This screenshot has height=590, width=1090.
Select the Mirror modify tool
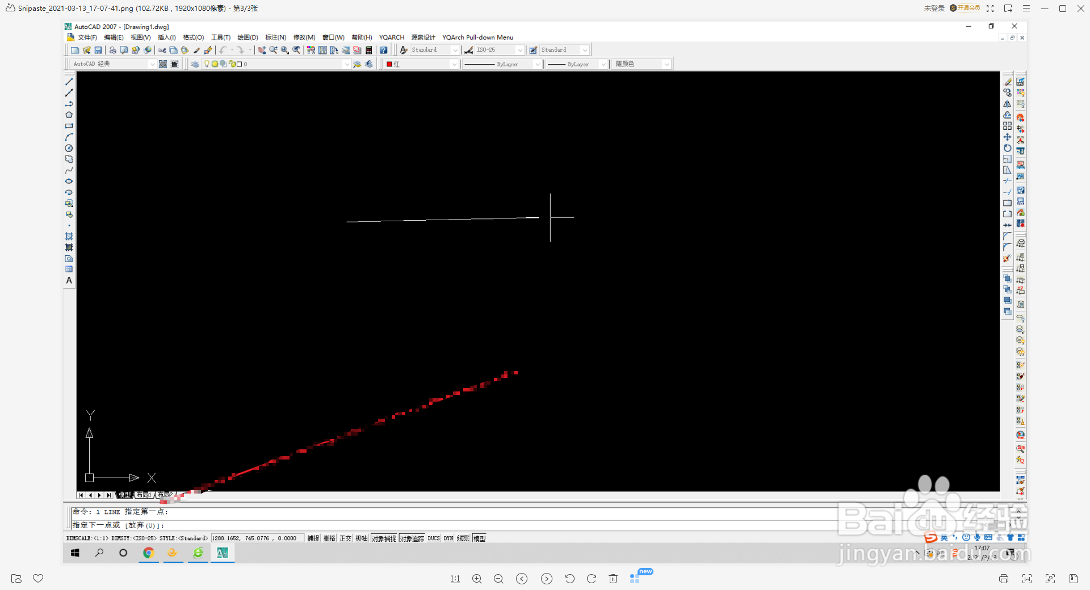pos(1007,104)
